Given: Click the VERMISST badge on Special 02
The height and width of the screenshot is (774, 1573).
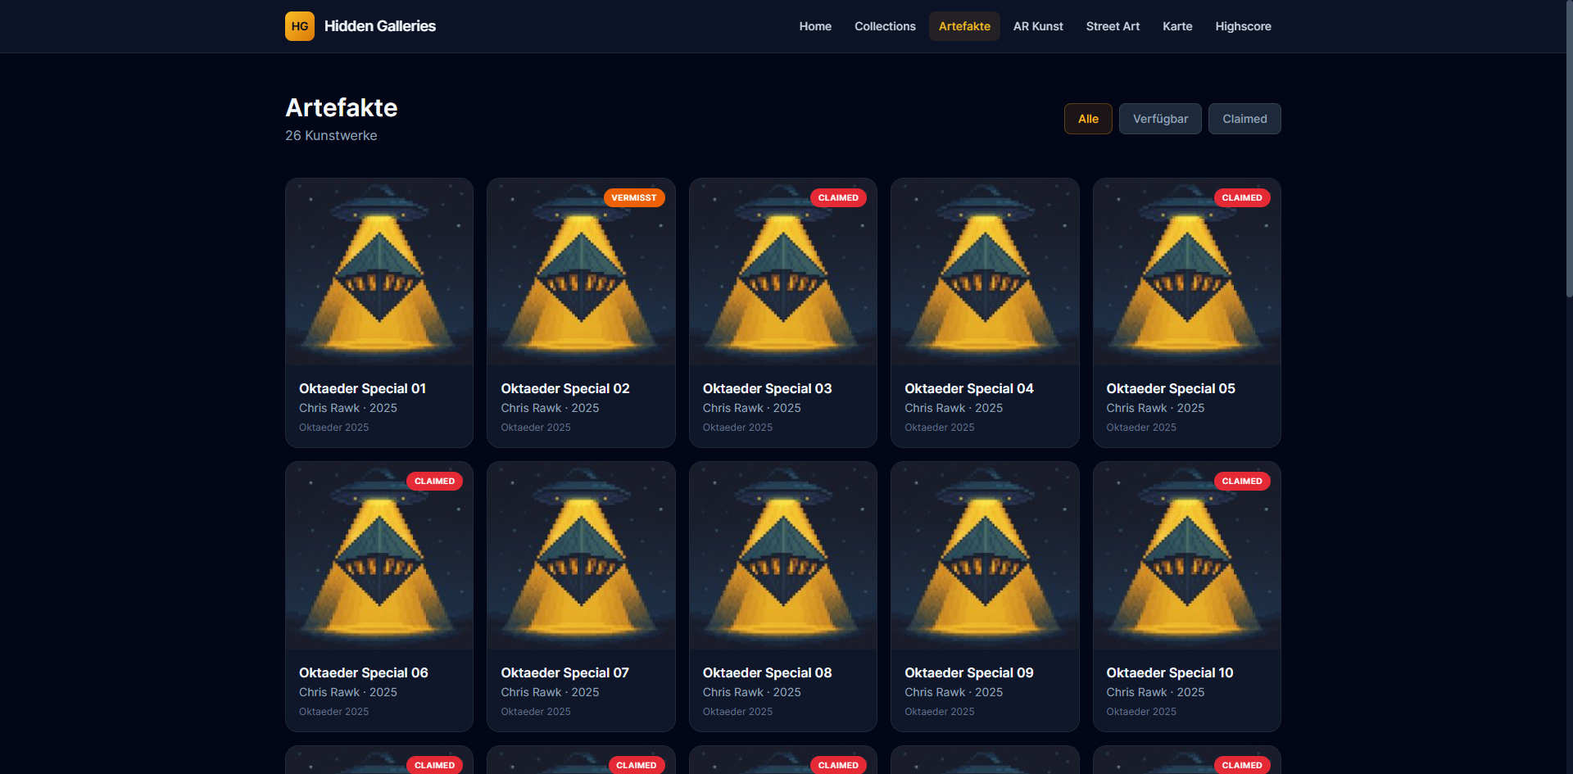Looking at the screenshot, I should (633, 198).
